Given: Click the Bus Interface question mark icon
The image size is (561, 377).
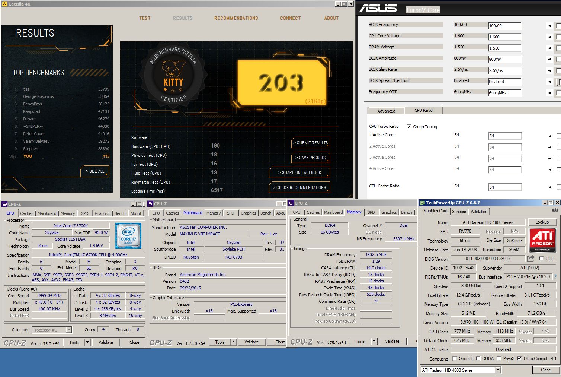Looking at the screenshot, I should (x=555, y=277).
